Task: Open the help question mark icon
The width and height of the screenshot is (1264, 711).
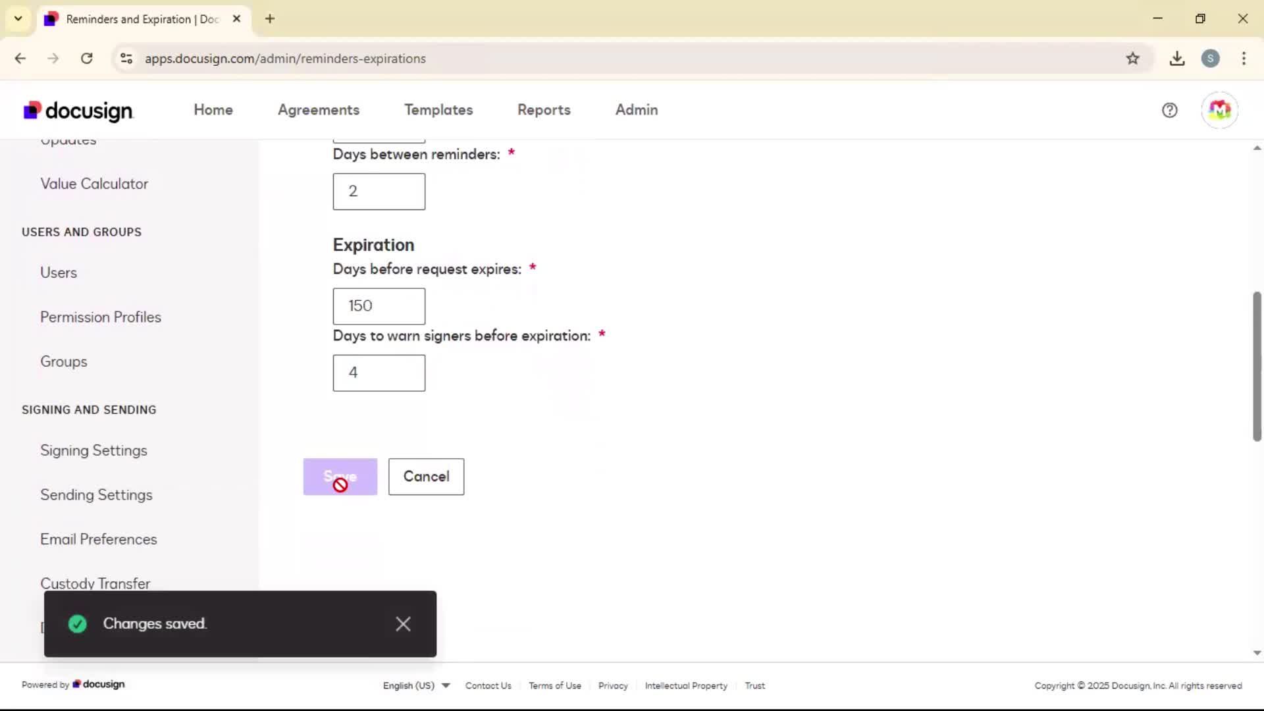Action: click(1169, 110)
